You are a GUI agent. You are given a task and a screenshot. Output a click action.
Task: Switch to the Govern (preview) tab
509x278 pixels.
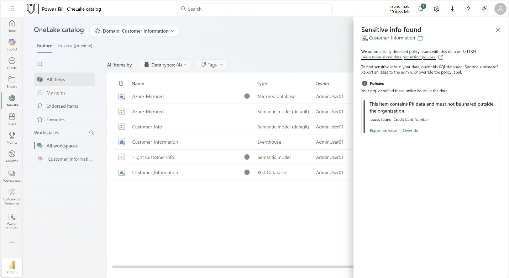pyautogui.click(x=75, y=46)
